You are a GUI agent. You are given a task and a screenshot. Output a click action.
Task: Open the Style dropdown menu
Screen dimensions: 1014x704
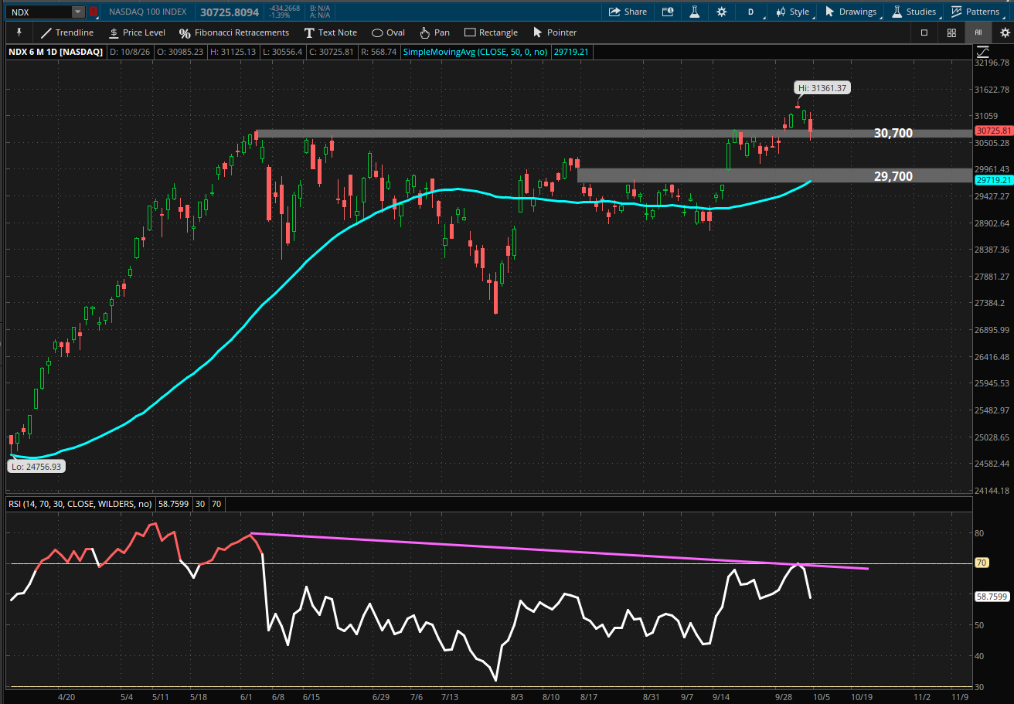792,12
